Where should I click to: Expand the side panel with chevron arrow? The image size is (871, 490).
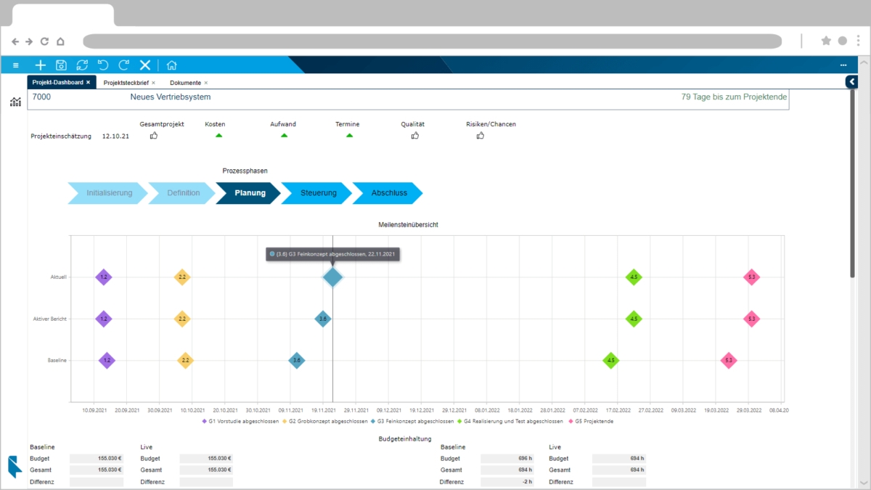click(x=852, y=82)
